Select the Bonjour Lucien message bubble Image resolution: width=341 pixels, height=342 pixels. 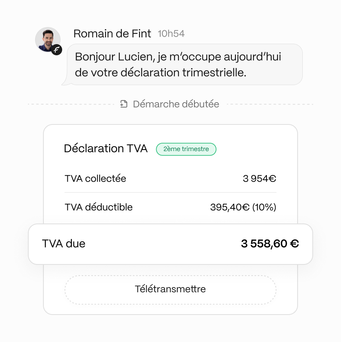point(184,64)
